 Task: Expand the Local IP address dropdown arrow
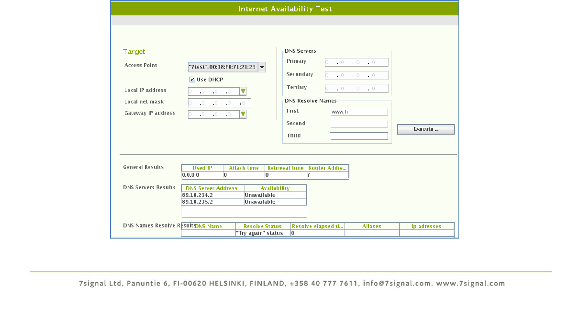pos(243,91)
